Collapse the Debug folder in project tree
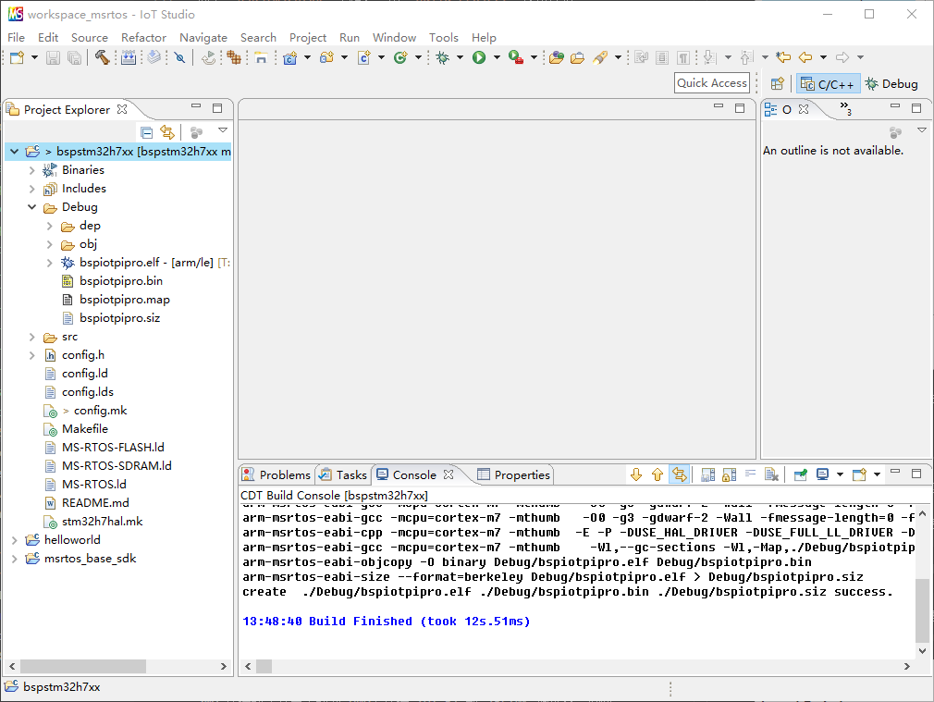This screenshot has width=934, height=702. (x=32, y=207)
